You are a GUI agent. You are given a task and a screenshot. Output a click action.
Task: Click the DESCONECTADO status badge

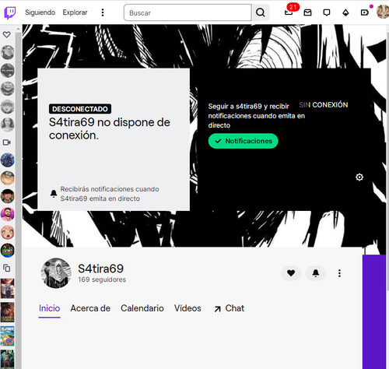coord(80,109)
